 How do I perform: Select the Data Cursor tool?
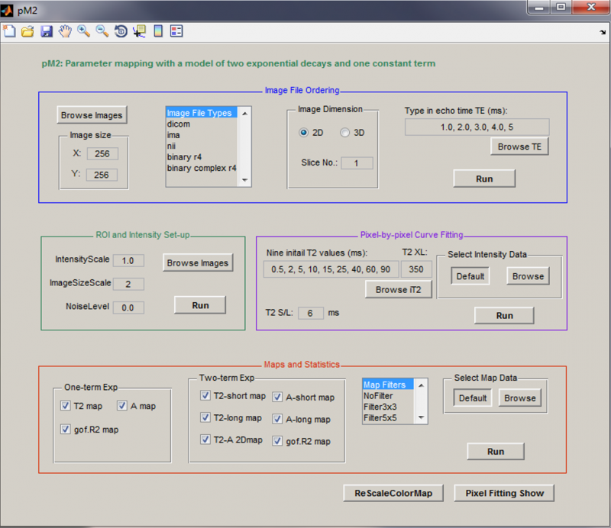(x=140, y=31)
